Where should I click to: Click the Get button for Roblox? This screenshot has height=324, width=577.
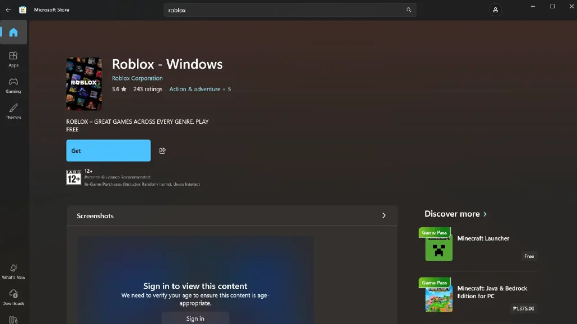click(x=109, y=151)
